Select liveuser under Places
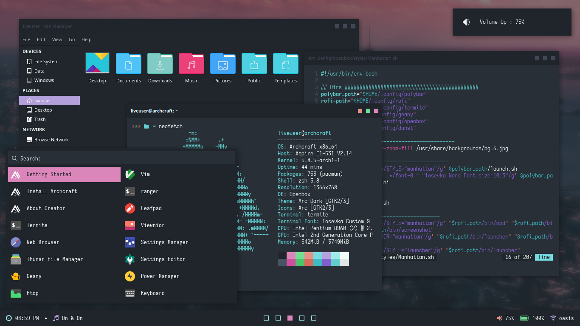Viewport: 580px width, 326px height. 49,101
